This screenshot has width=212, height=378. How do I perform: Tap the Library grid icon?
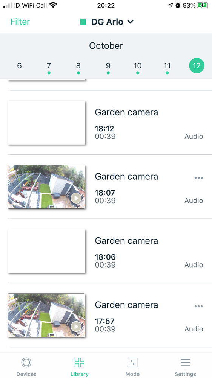tap(80, 362)
